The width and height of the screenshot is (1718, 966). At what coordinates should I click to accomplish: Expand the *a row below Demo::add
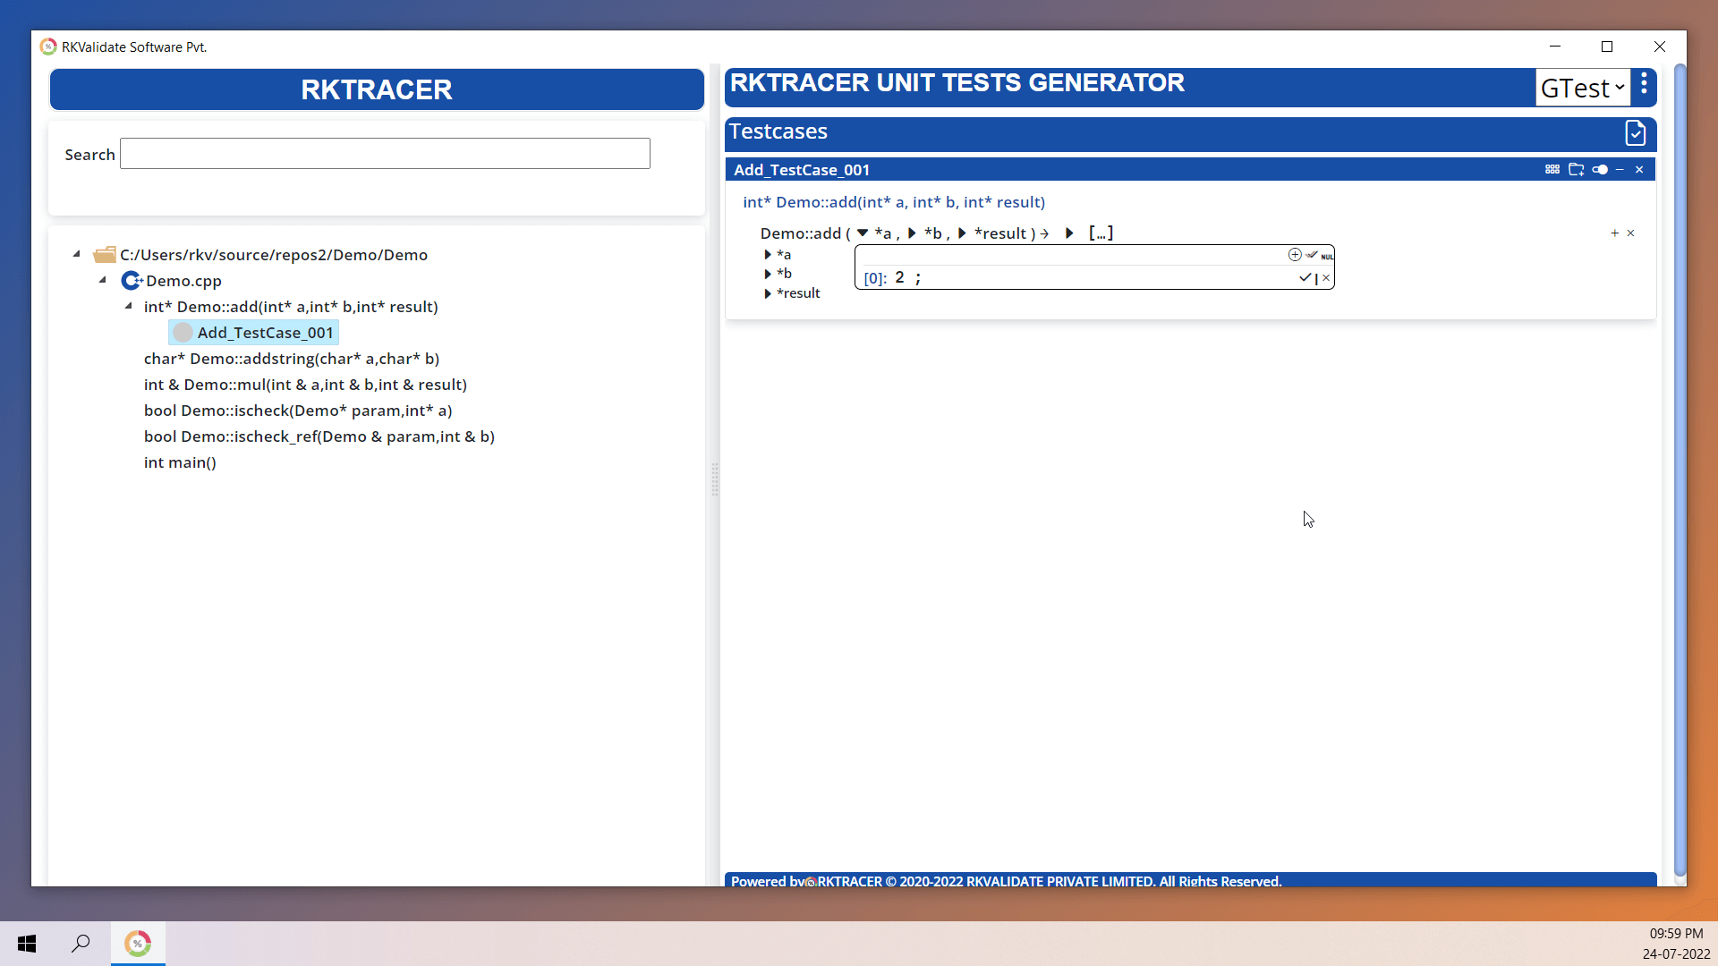768,255
